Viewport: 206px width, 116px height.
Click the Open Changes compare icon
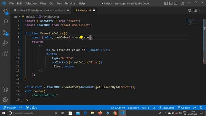tap(190, 10)
